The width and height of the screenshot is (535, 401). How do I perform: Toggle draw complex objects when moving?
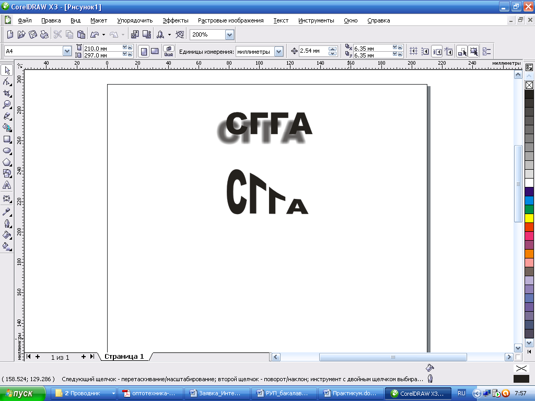tap(462, 52)
